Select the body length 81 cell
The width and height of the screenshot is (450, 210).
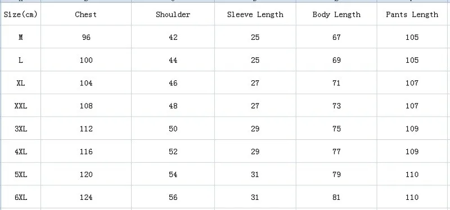pos(336,197)
